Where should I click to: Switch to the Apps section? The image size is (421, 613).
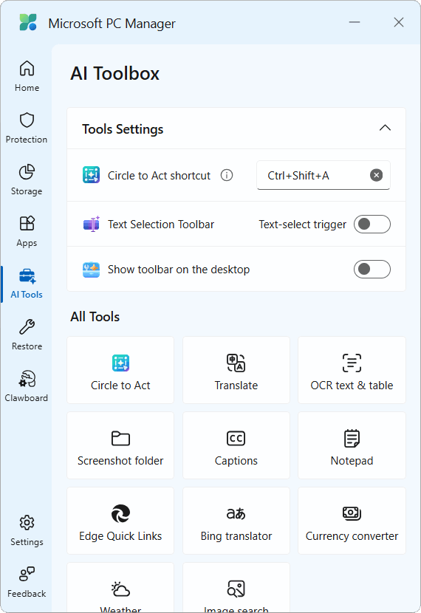tap(27, 231)
